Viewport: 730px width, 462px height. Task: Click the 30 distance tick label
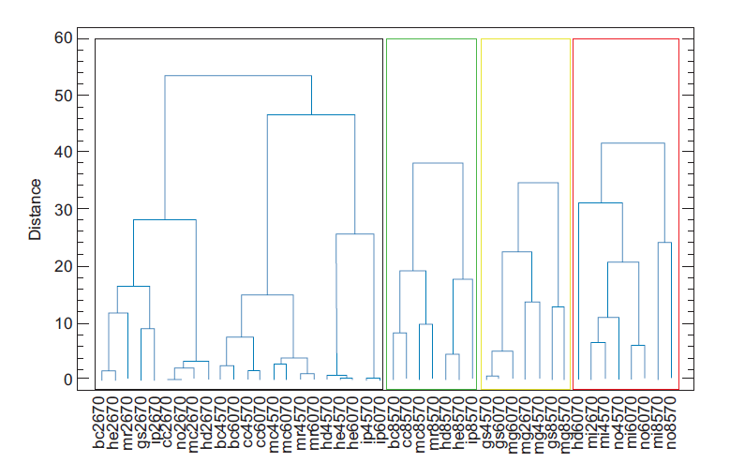[x=62, y=209]
